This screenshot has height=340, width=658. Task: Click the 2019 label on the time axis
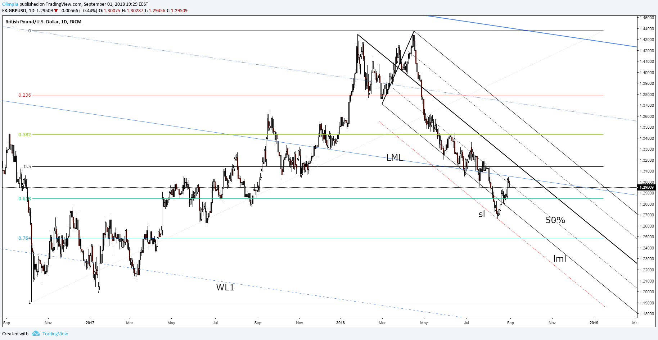[594, 323]
